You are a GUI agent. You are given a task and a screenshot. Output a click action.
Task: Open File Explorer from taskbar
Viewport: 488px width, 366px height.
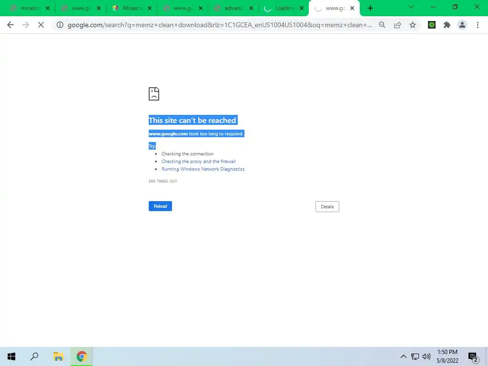[x=58, y=356]
